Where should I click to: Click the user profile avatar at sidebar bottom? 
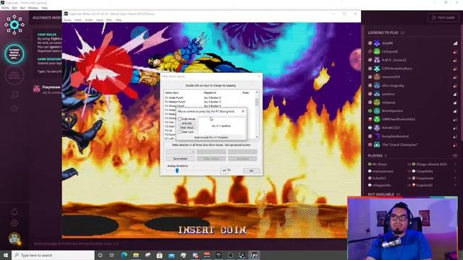tap(14, 239)
